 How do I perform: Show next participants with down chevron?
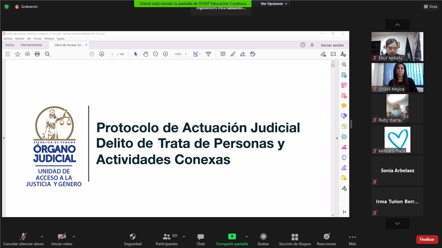coord(397,223)
